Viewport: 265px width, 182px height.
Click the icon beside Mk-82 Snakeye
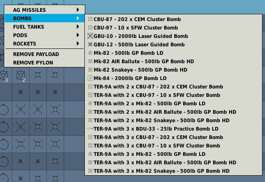90,70
